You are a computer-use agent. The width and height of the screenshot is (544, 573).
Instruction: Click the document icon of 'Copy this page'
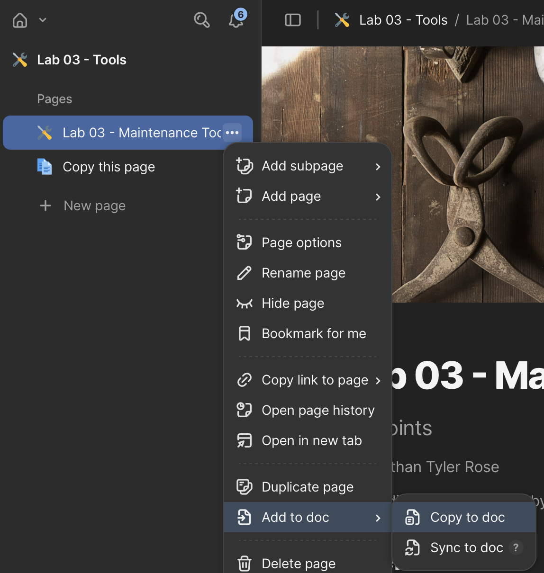(45, 167)
